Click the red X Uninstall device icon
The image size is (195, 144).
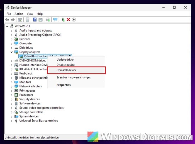pyautogui.click(x=68, y=20)
